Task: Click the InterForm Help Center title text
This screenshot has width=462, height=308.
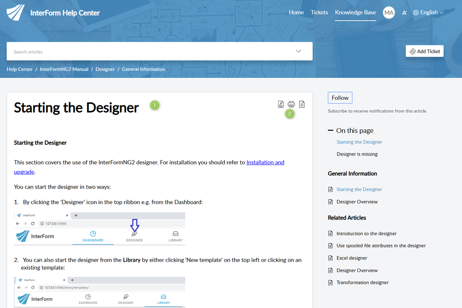Action: [65, 13]
